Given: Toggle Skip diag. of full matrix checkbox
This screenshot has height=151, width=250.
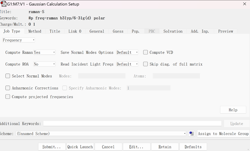Looking at the screenshot, I should click(x=146, y=64).
